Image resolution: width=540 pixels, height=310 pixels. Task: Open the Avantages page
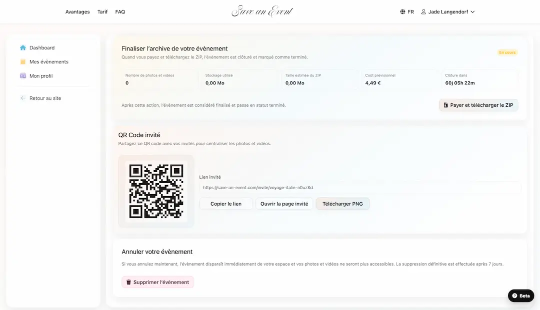77,11
